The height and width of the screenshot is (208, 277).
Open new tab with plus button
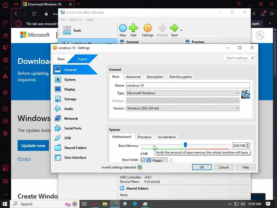[79, 4]
